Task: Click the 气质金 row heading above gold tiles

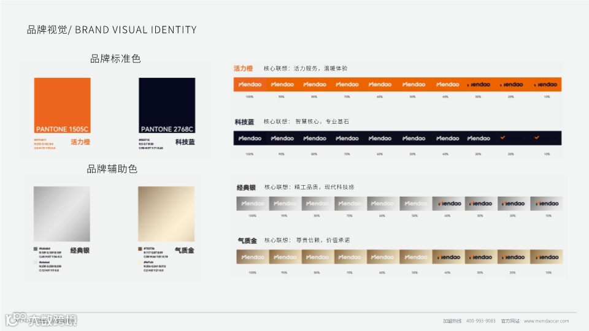Action: [247, 240]
